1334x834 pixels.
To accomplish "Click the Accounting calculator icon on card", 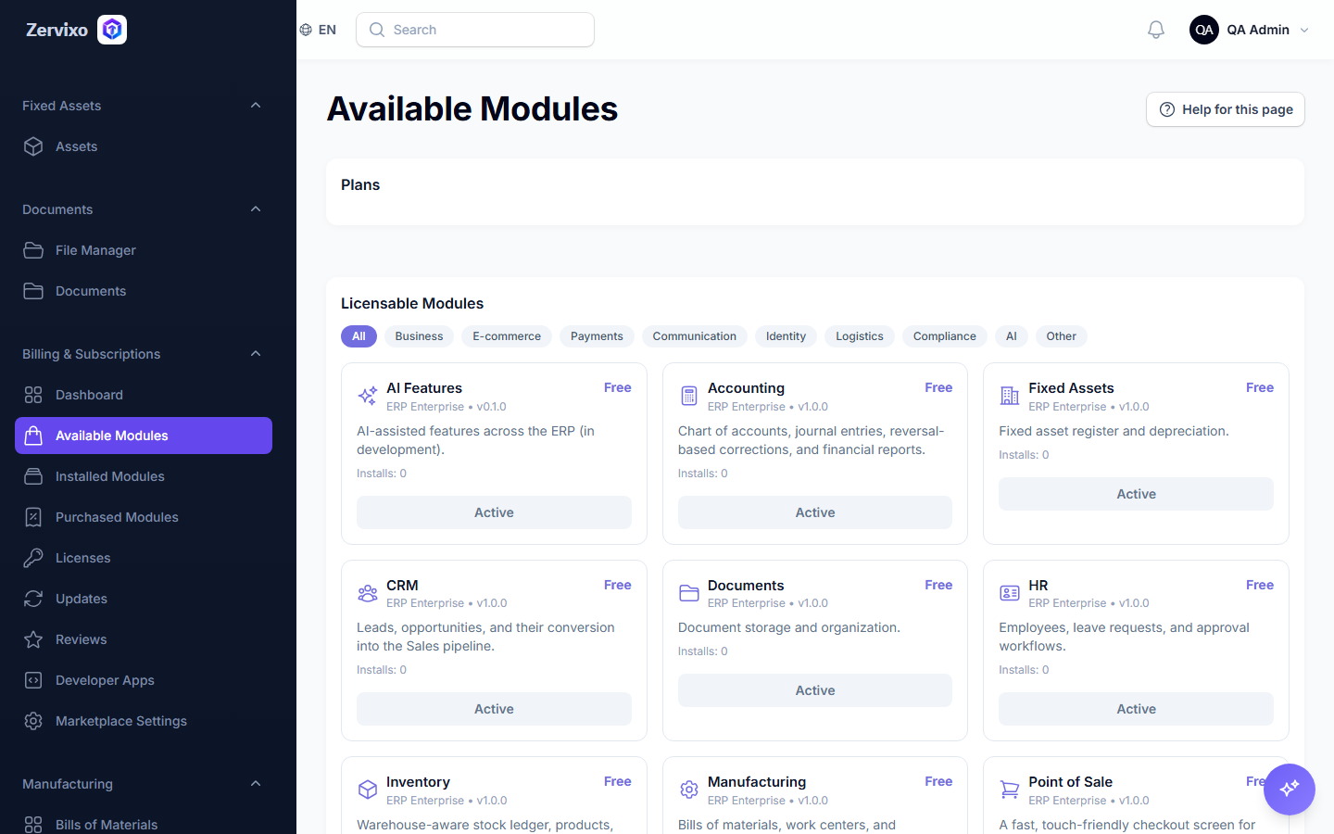I will [689, 396].
